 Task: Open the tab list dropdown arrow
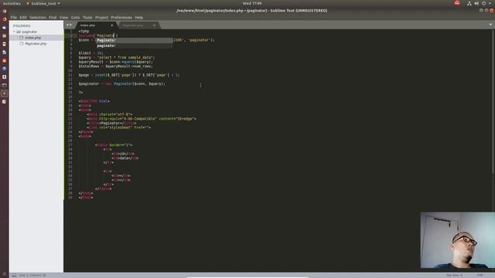[x=490, y=25]
